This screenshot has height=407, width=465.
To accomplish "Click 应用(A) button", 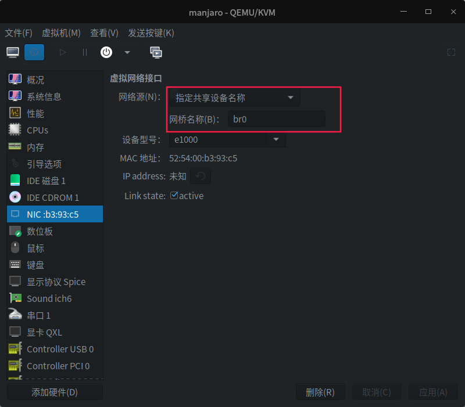I will click(x=433, y=392).
